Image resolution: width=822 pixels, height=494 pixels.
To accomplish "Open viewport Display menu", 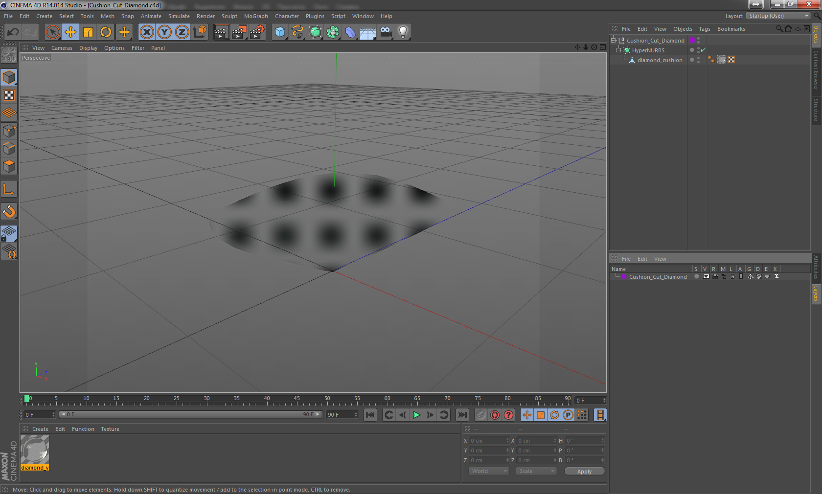I will coord(88,48).
